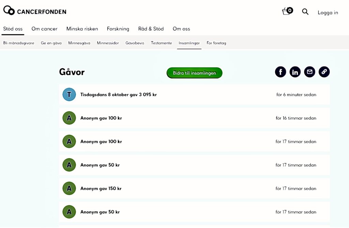Click the avatar beside the 150 kr gift
349x228 pixels.
[69, 189]
